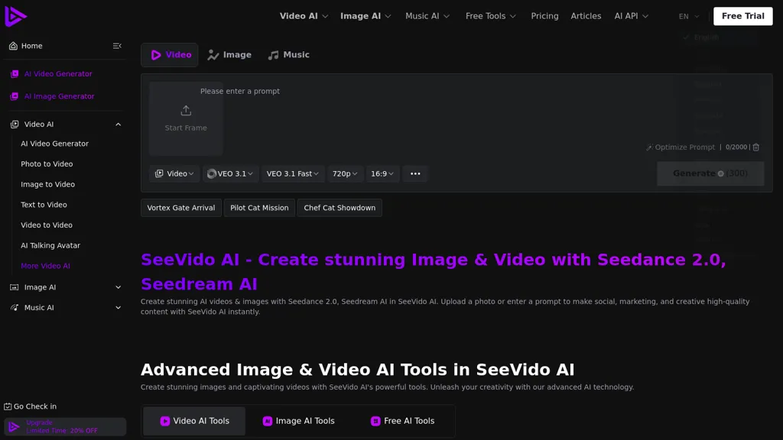Open the VEO 3.1 Fast variant dropdown

point(293,173)
